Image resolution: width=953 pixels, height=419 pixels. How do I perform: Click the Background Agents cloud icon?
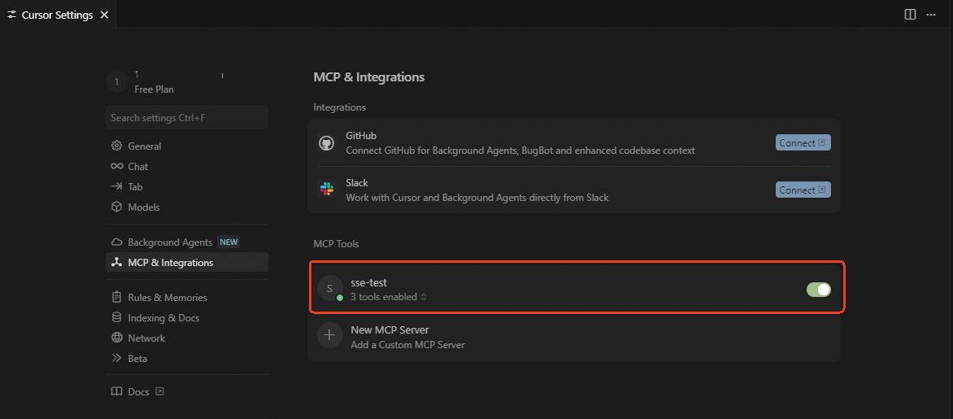(x=117, y=242)
